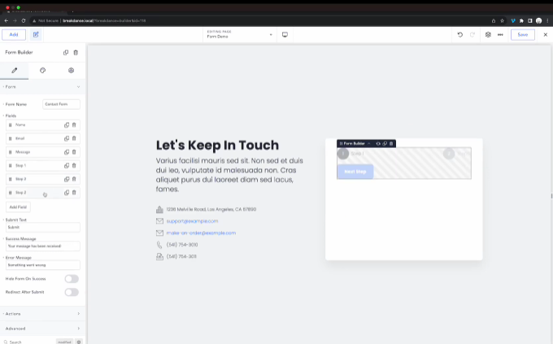Switch to the settings gear tab

tap(71, 71)
